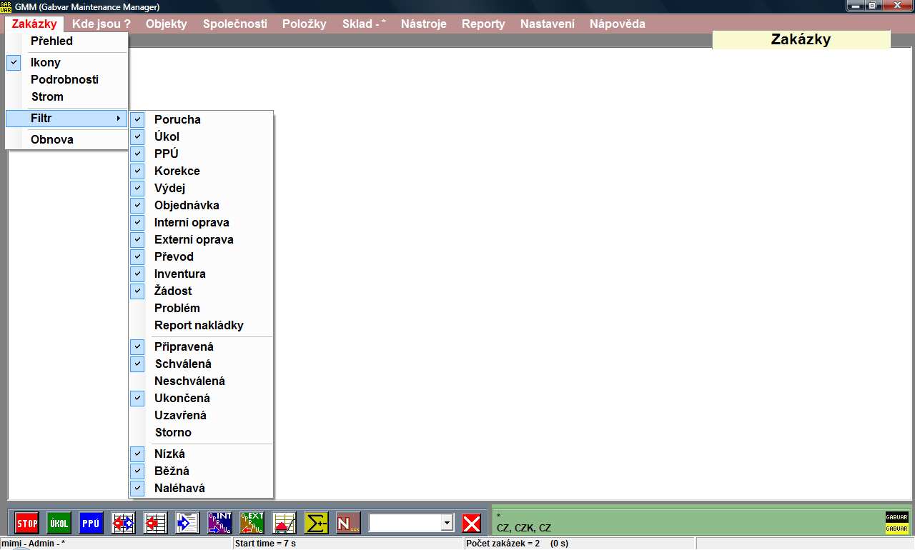Enable the Neschválená status filter

(202, 381)
